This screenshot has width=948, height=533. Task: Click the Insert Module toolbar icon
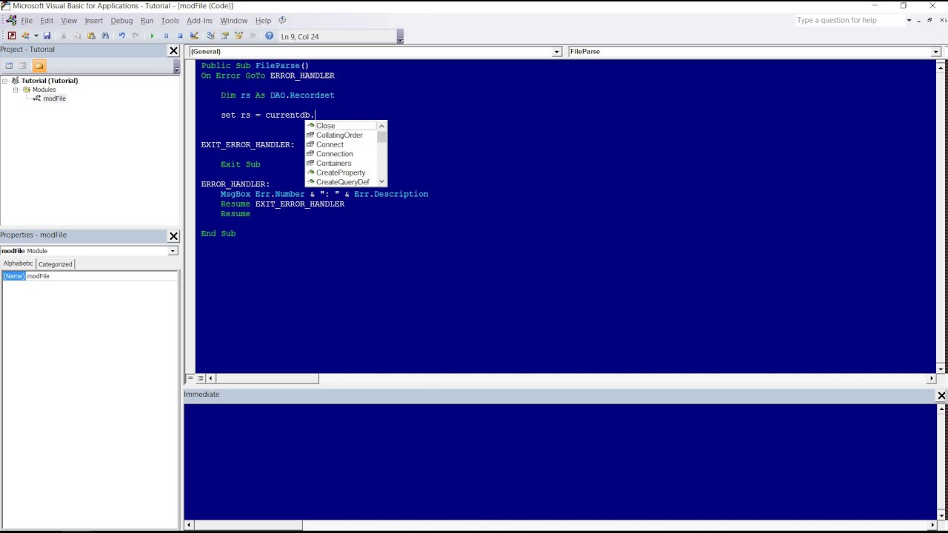click(x=26, y=36)
